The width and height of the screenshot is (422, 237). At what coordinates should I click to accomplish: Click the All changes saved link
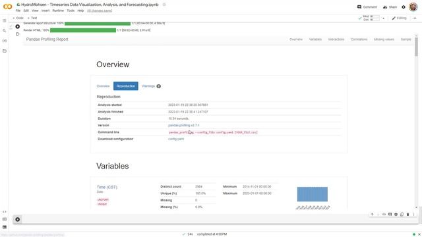[100, 11]
